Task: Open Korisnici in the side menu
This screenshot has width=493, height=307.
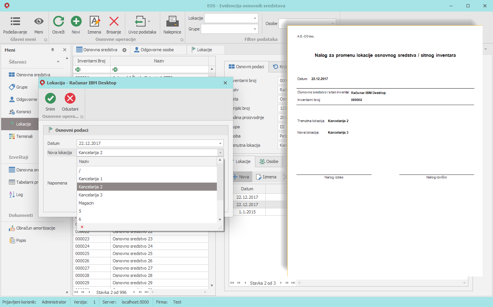Action: pos(21,112)
